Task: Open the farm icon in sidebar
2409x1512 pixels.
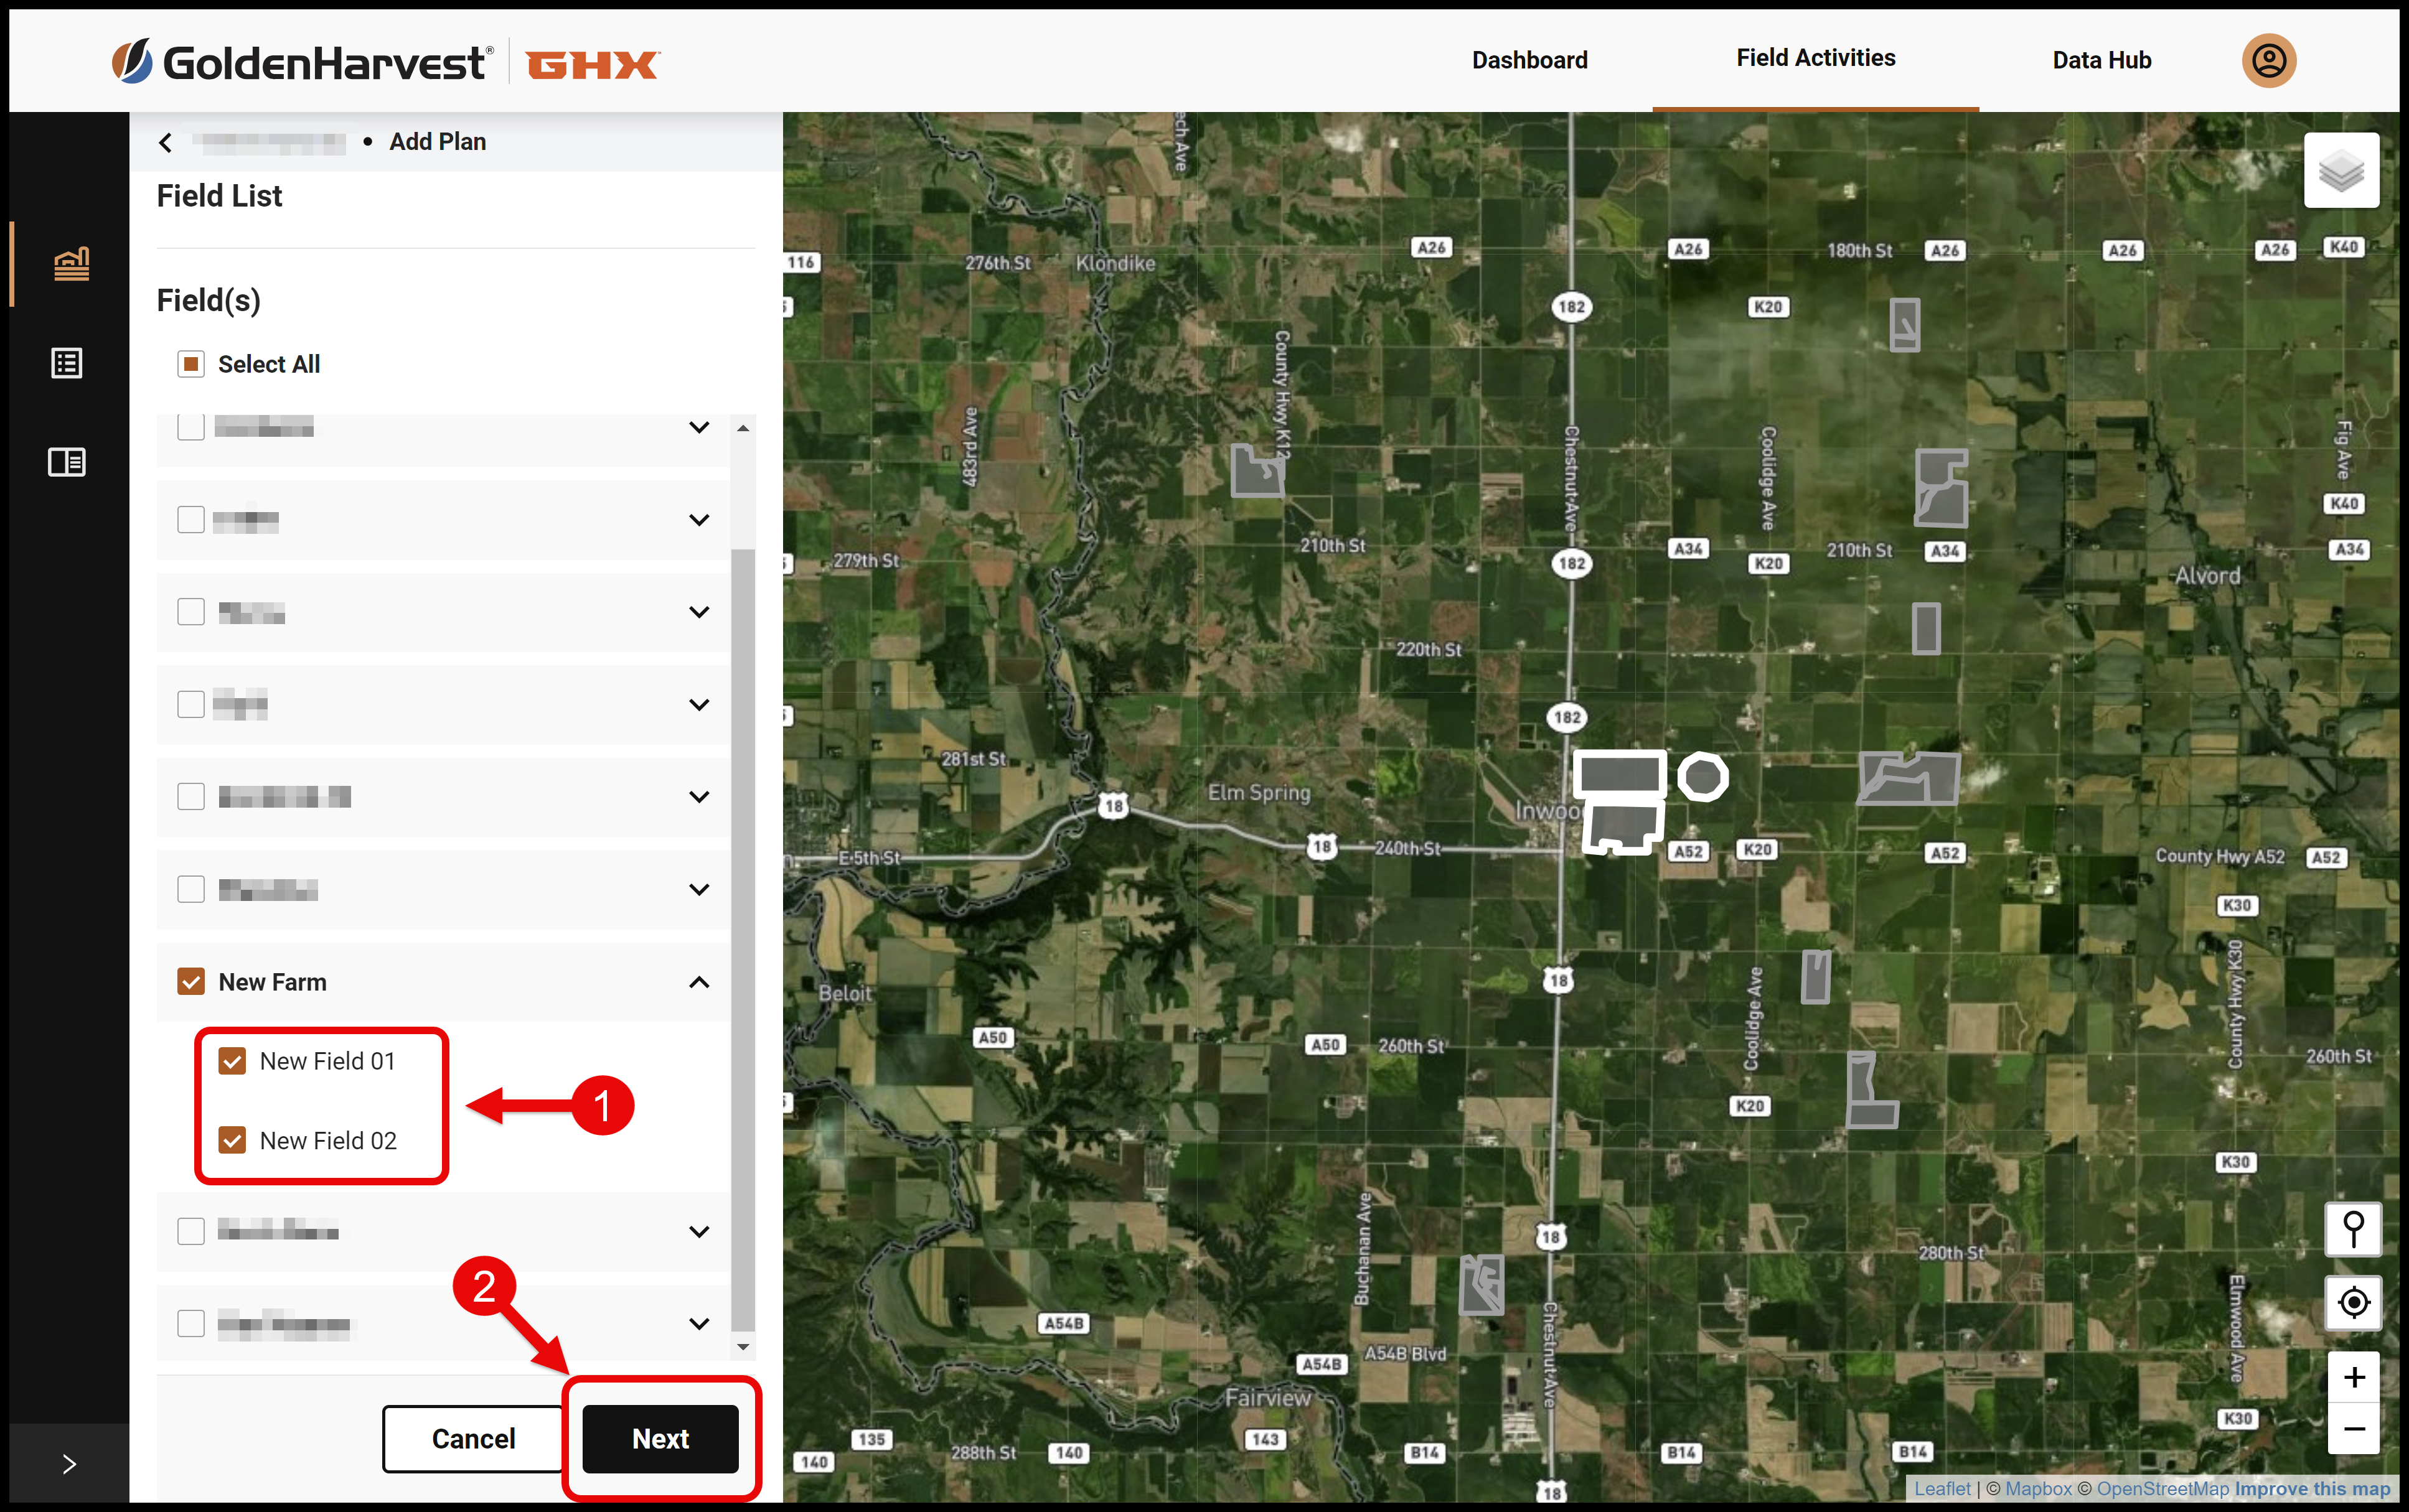Action: (71, 264)
